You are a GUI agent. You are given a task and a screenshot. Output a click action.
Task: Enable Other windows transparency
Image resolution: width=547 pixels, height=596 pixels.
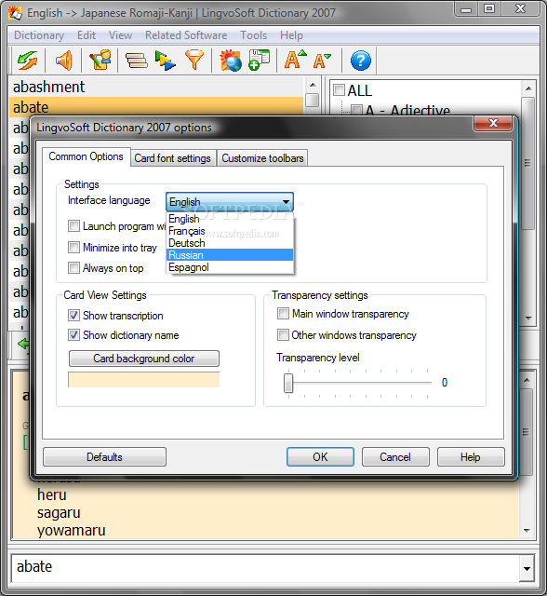pos(283,335)
